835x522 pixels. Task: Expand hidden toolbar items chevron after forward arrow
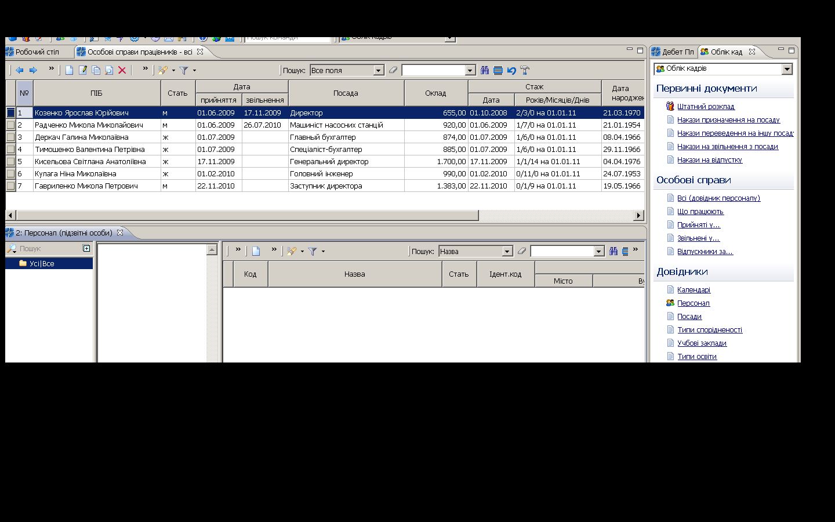pyautogui.click(x=51, y=69)
